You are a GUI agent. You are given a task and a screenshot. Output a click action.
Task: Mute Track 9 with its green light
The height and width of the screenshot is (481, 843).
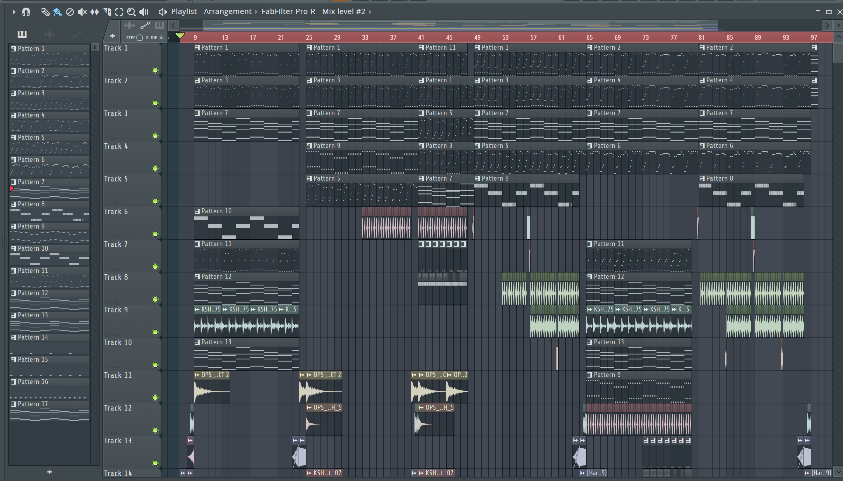click(x=155, y=332)
